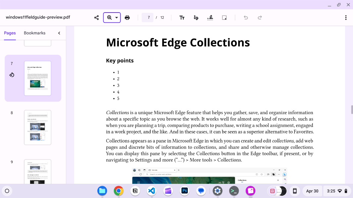Click the share icon in the toolbar
The height and width of the screenshot is (198, 353).
coord(96,17)
